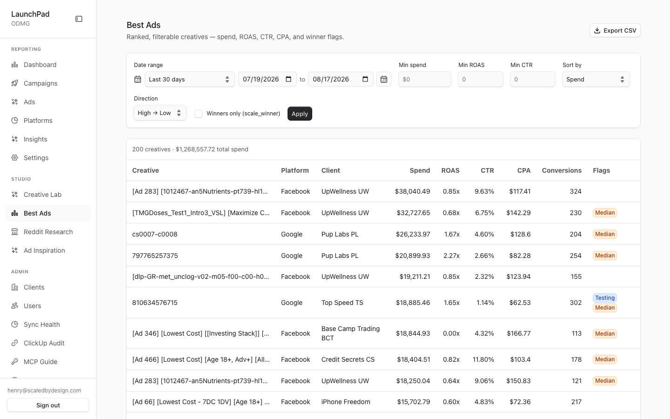The width and height of the screenshot is (670, 419).
Task: Click the Settings gear icon
Action: (15, 158)
